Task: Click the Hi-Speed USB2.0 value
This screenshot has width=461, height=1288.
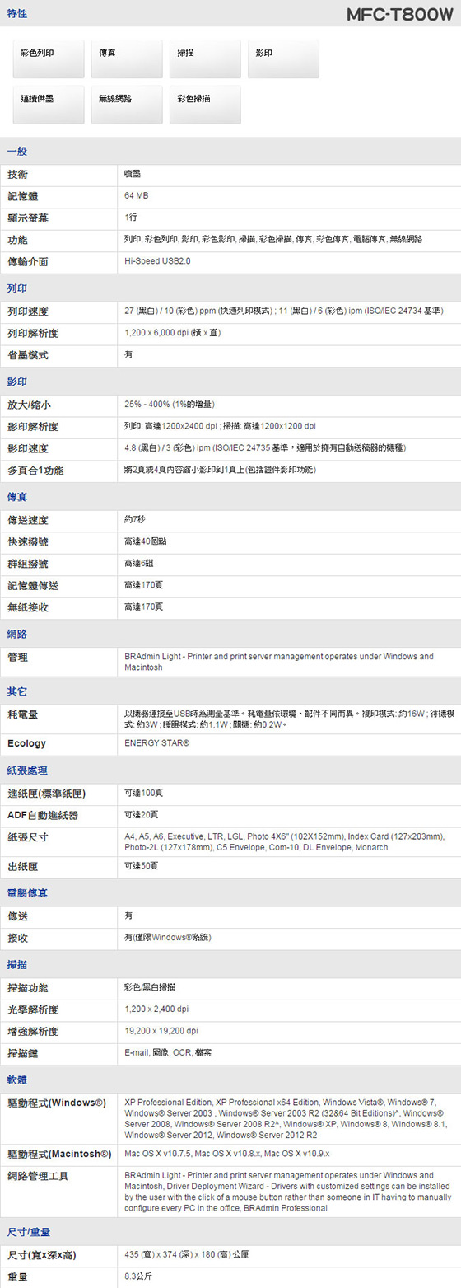Action: point(157,260)
